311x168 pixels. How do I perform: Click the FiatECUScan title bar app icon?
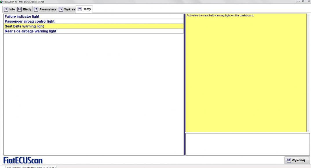[1, 1]
